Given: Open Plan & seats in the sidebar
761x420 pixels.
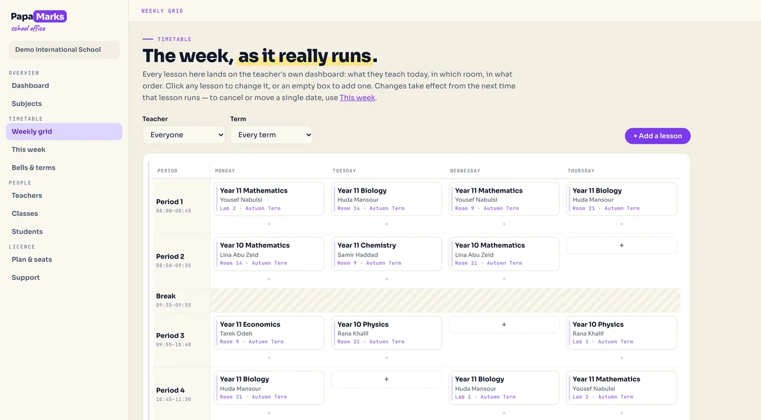Looking at the screenshot, I should coord(64,260).
